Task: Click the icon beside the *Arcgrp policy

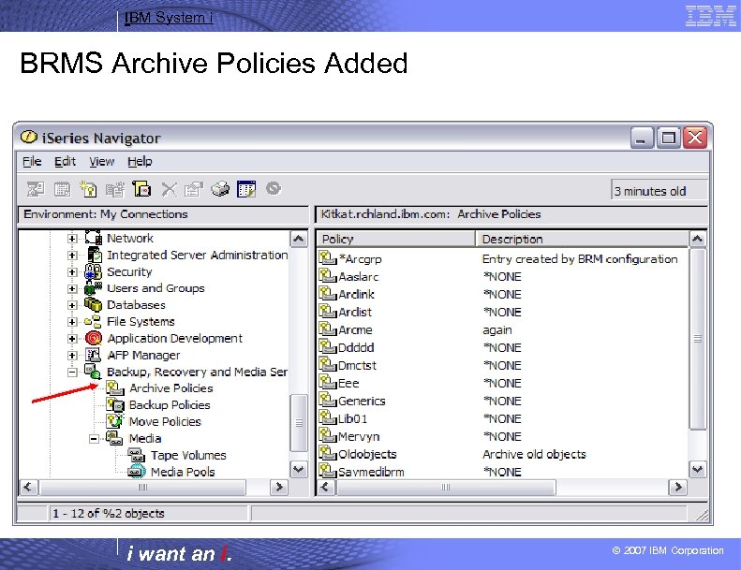Action: (x=328, y=257)
